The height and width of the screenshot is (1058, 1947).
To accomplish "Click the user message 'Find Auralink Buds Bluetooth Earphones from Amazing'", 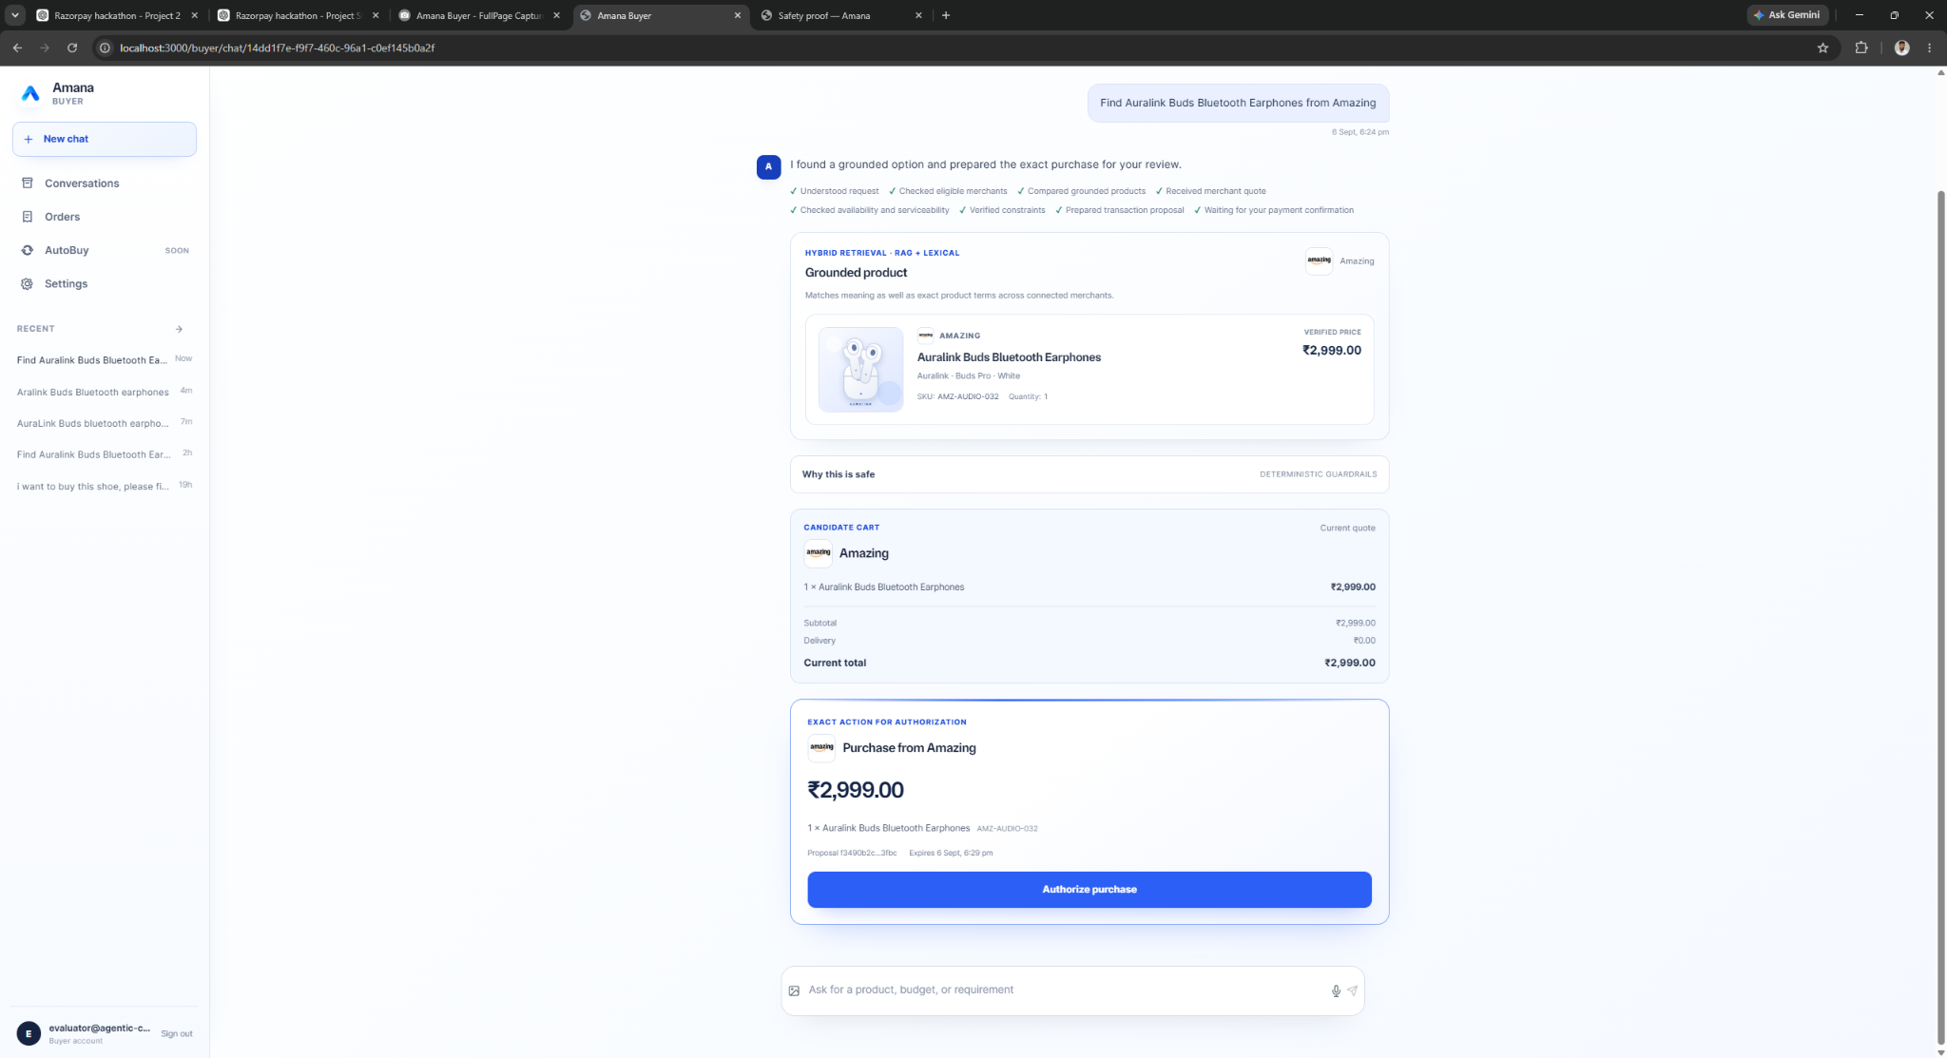I will [x=1238, y=103].
